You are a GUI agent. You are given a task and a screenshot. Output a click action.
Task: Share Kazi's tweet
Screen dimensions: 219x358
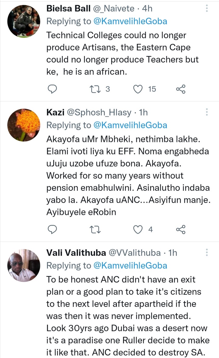[x=181, y=229]
